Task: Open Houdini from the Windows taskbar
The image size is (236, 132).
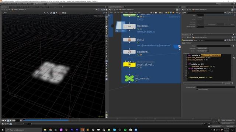Action: (82, 130)
